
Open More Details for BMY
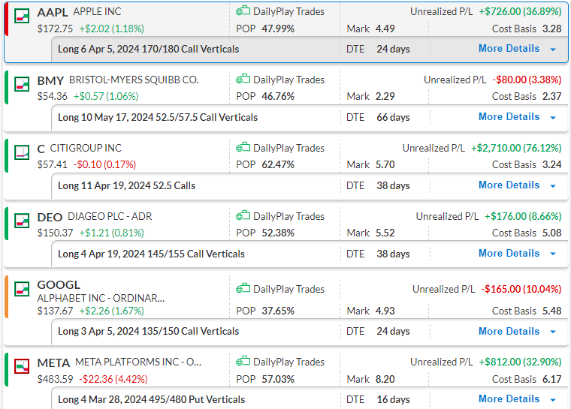coord(509,117)
